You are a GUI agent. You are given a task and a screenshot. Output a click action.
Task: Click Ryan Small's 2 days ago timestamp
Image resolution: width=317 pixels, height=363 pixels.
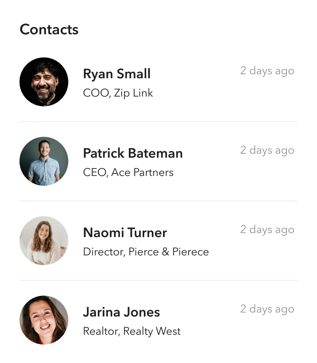click(x=267, y=71)
